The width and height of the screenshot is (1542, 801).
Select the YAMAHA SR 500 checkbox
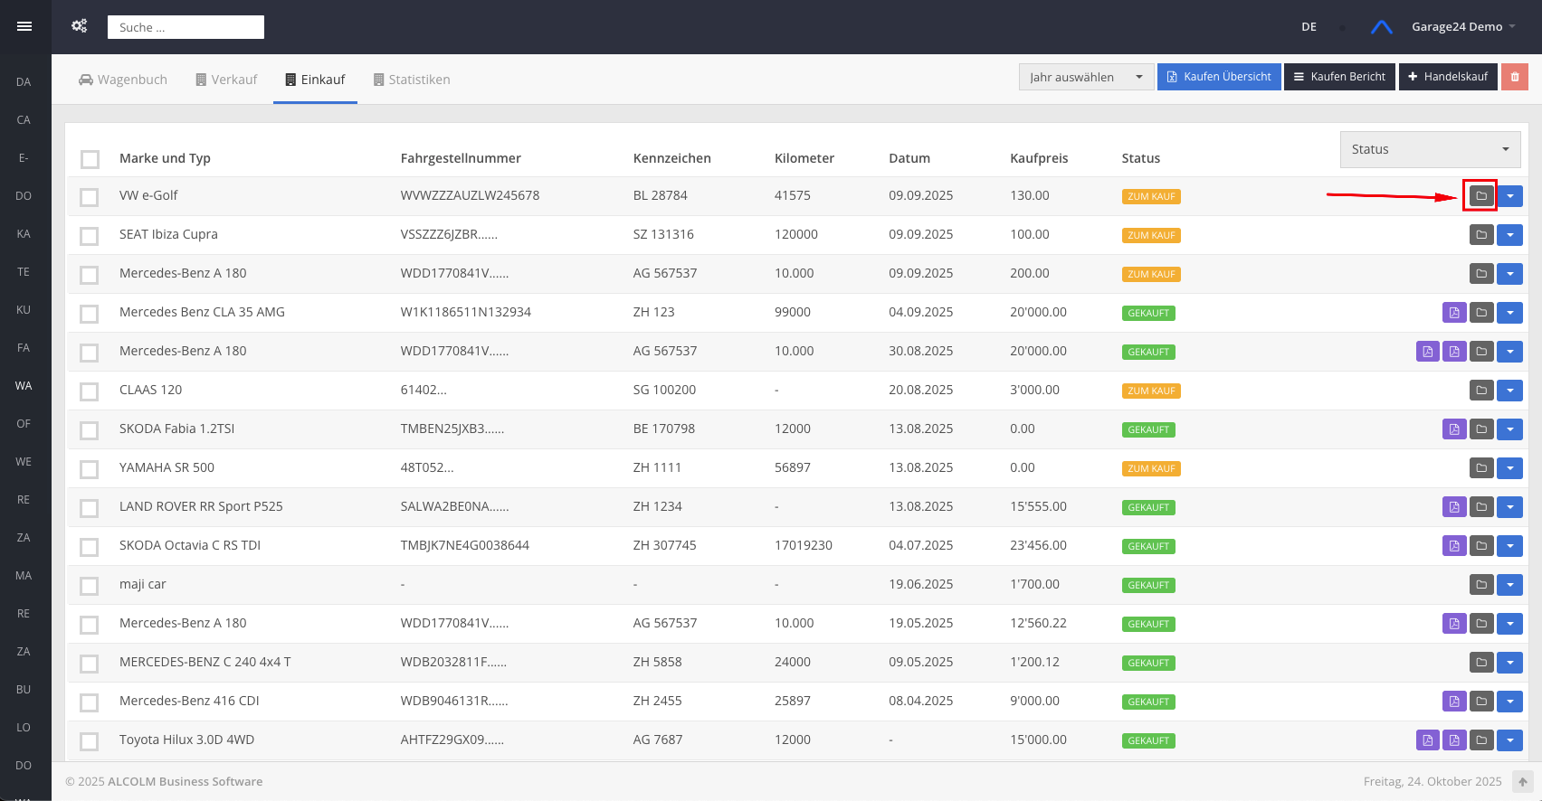pyautogui.click(x=90, y=469)
